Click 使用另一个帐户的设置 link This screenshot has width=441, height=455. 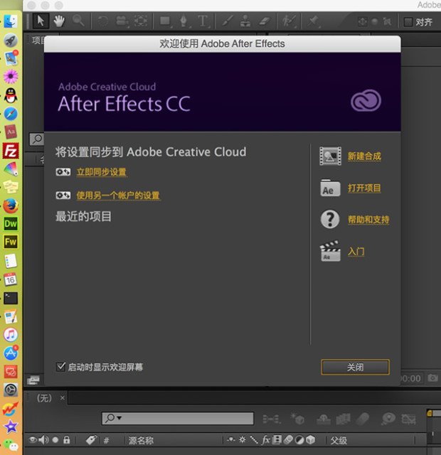119,196
